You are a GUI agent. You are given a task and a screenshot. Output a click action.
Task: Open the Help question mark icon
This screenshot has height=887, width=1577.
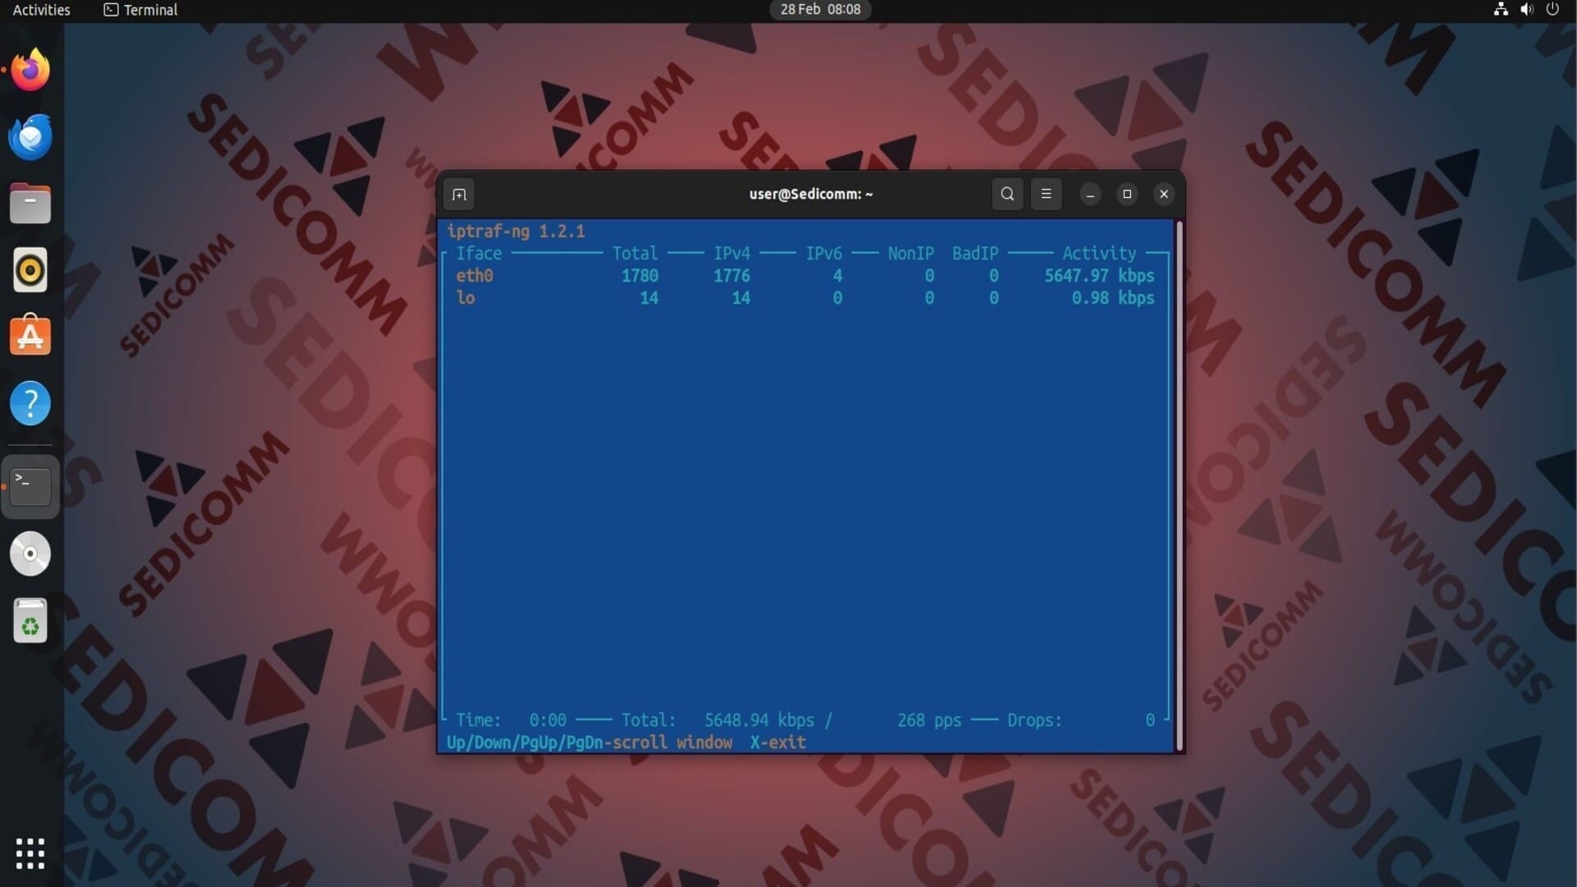click(x=30, y=403)
